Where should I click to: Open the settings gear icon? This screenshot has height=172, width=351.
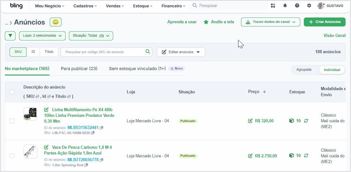point(309,6)
